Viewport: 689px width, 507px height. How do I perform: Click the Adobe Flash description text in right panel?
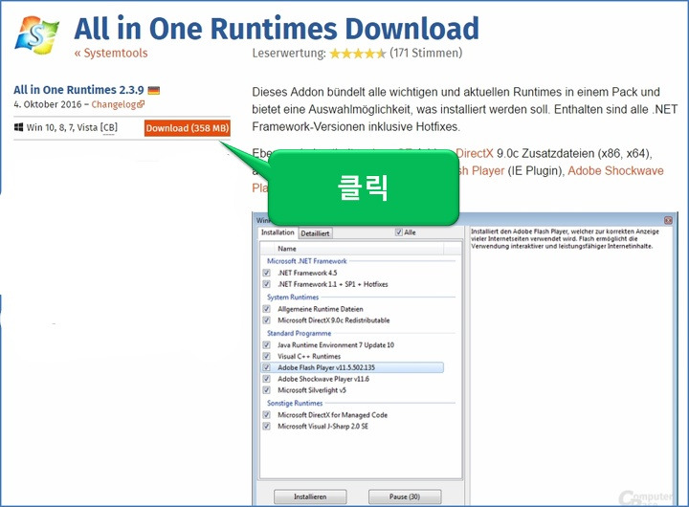pos(566,238)
